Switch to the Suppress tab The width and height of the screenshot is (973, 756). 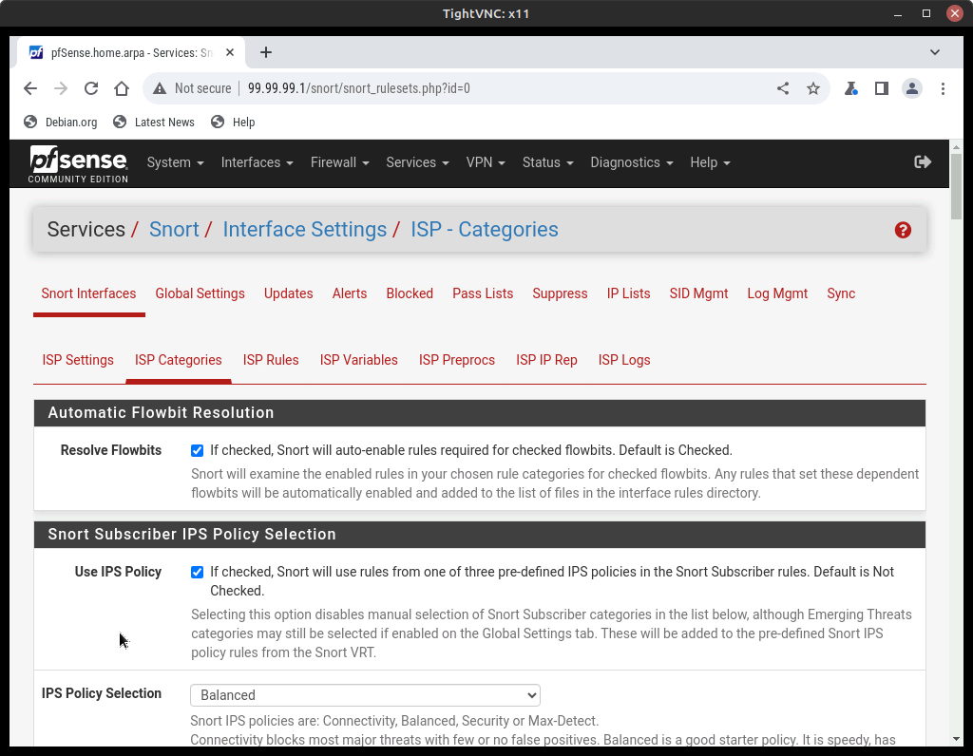pyautogui.click(x=560, y=294)
